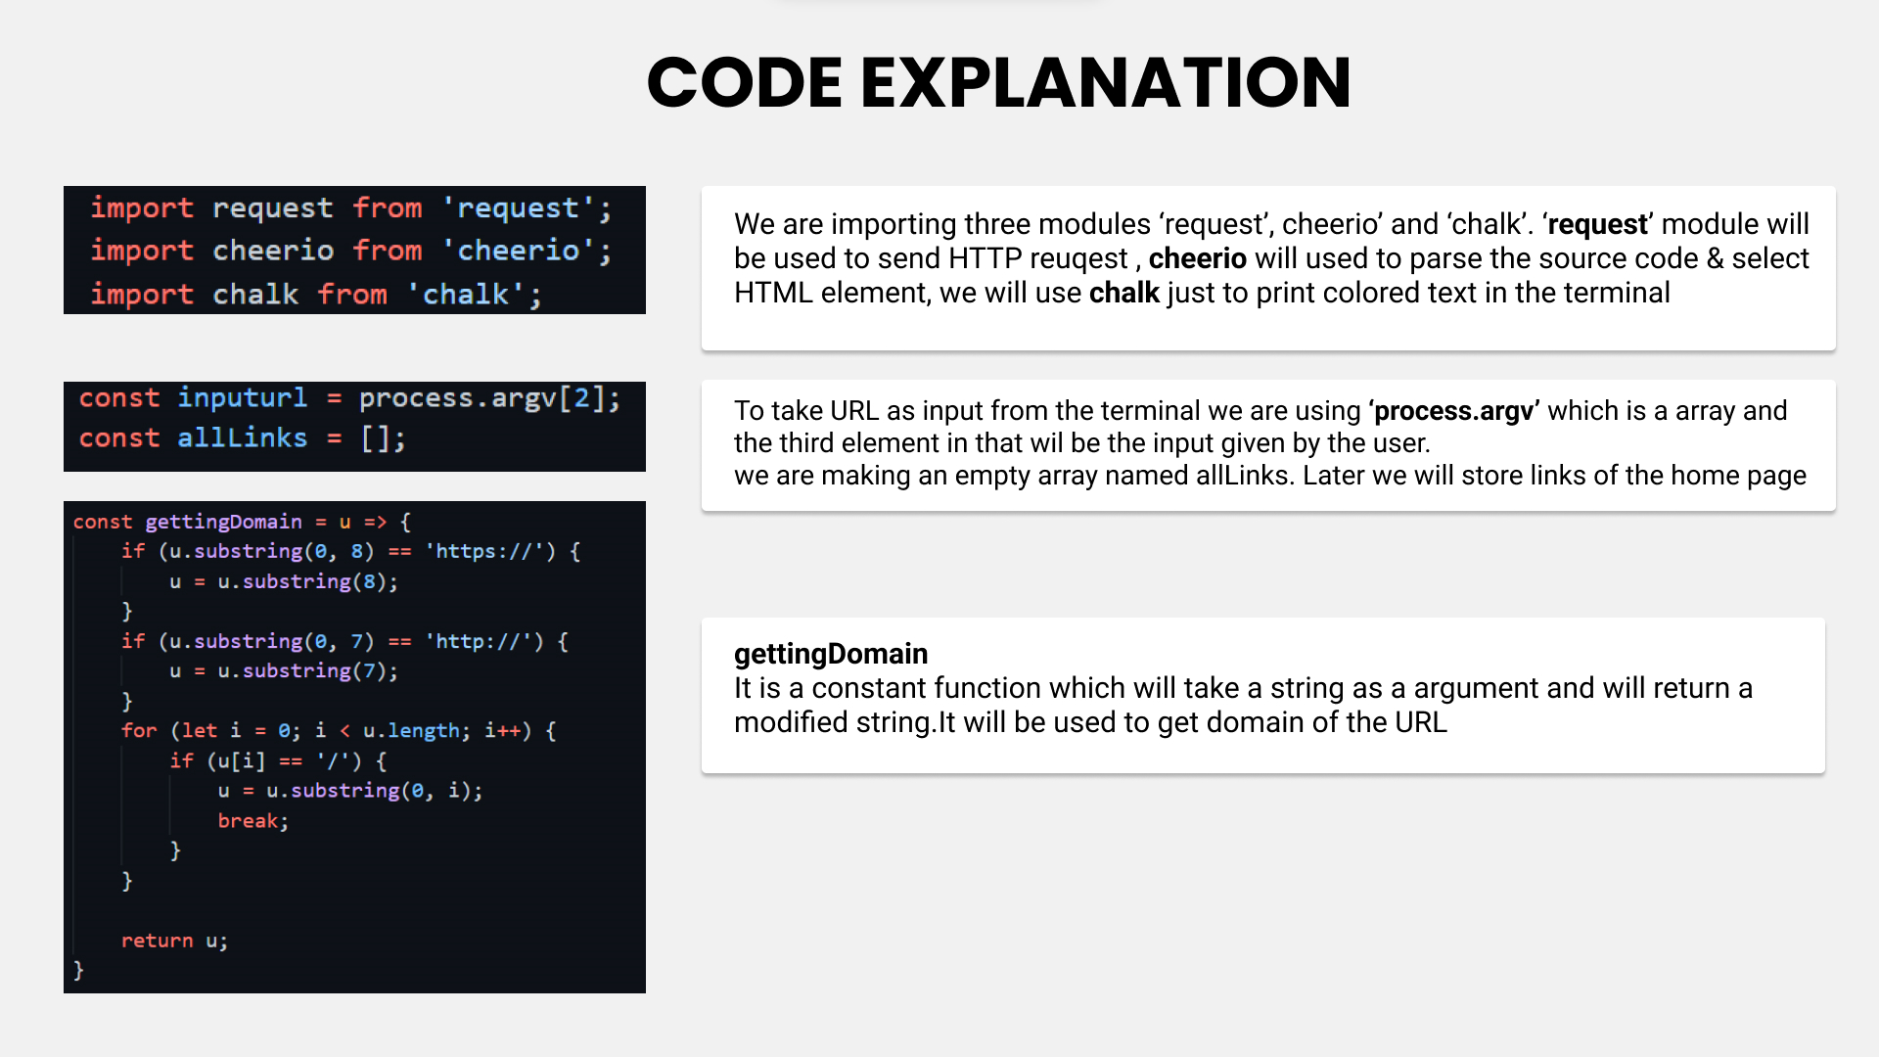
Task: Click the CODE EXPLANATION title
Action: click(998, 82)
